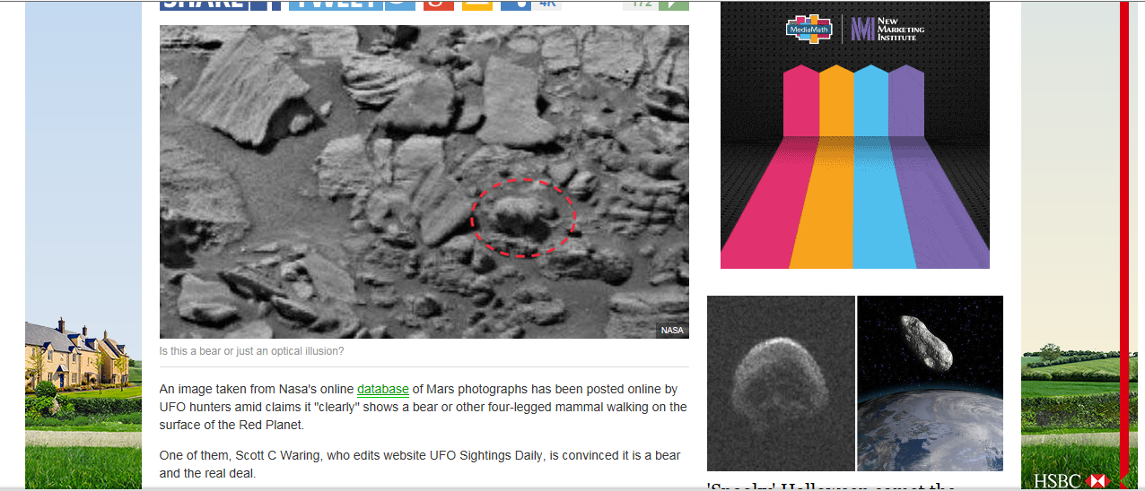
Task: Click the Facebook SHARE button
Action: [221, 4]
